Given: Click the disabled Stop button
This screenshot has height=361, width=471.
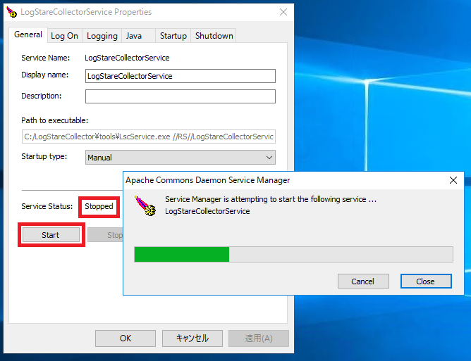Looking at the screenshot, I should (x=105, y=235).
